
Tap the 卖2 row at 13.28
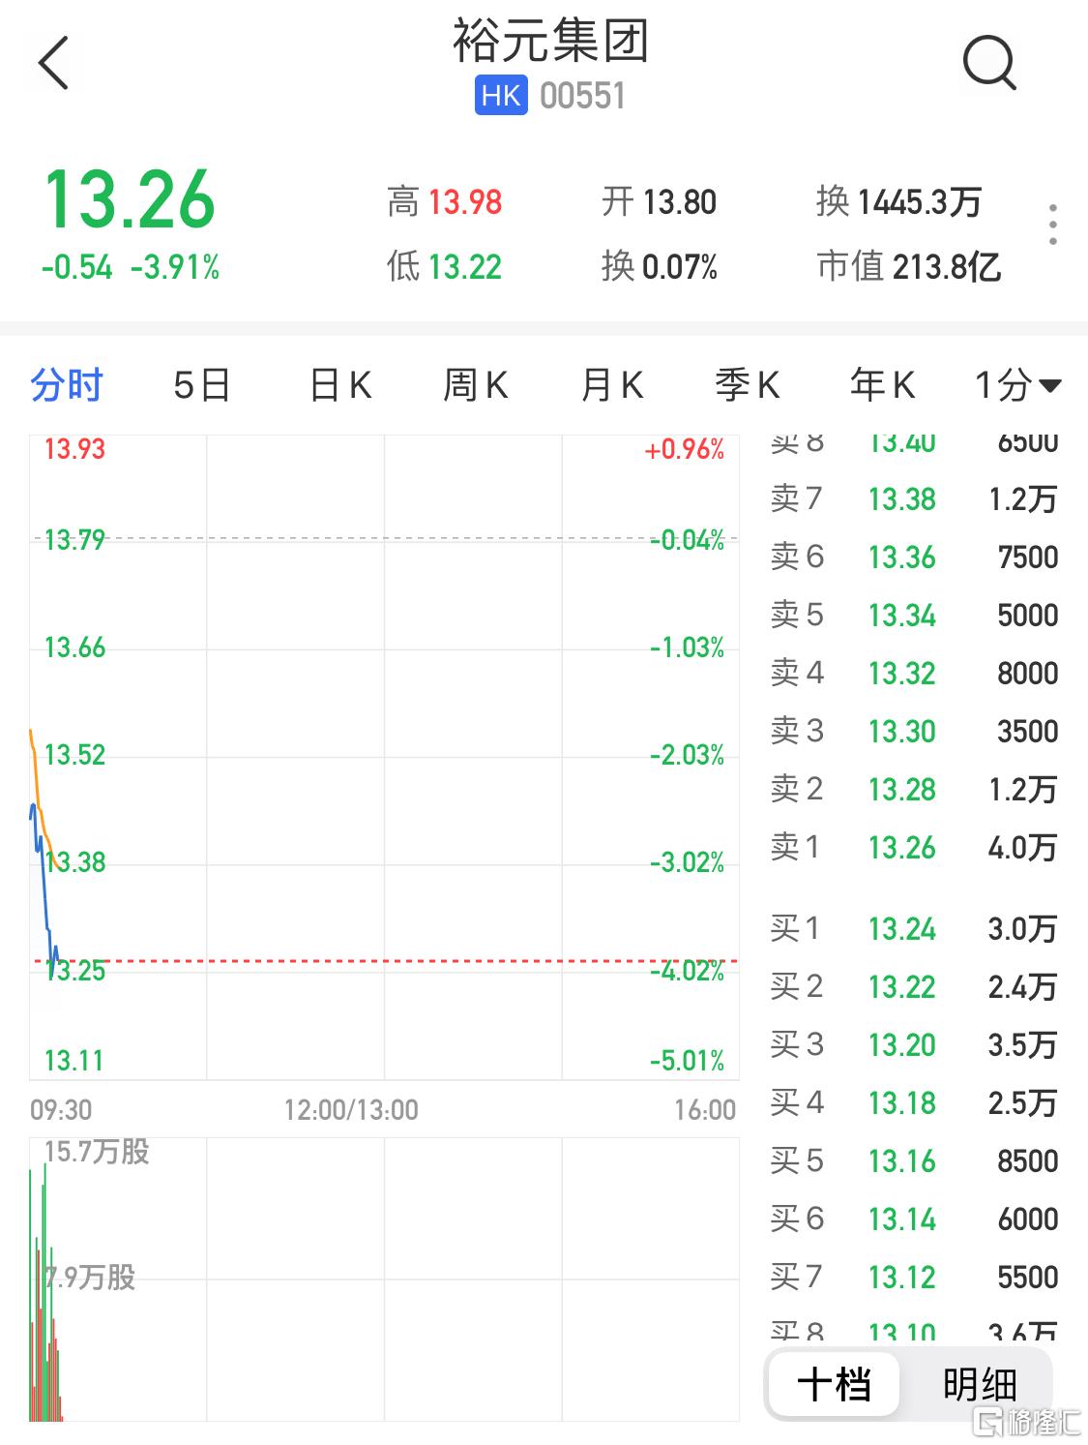coord(914,790)
